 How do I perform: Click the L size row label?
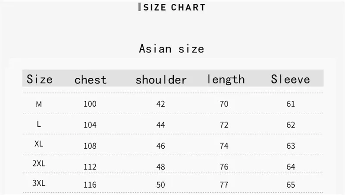click(39, 124)
